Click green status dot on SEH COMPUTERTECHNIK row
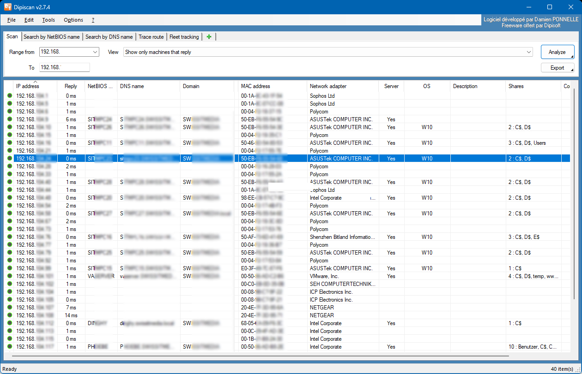Image resolution: width=582 pixels, height=374 pixels. (x=10, y=284)
